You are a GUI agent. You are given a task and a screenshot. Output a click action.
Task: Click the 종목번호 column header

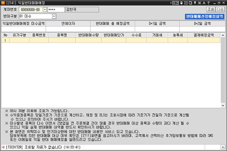pos(39,35)
